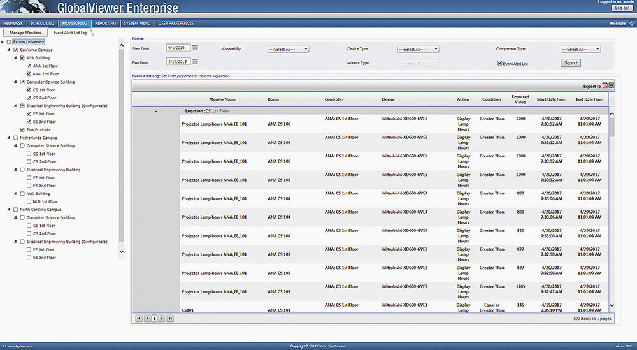
Task: Click the page number 1 box
Action: [x=154, y=319]
